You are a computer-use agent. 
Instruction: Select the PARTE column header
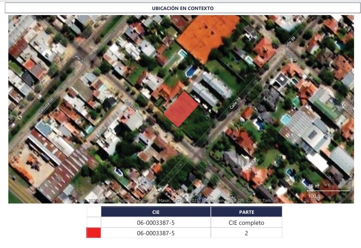[x=246, y=212]
